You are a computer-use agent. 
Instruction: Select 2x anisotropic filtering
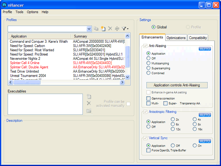[173, 119]
